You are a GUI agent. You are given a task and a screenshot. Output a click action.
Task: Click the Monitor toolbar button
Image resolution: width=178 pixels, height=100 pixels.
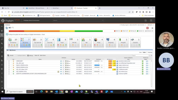click(11, 56)
